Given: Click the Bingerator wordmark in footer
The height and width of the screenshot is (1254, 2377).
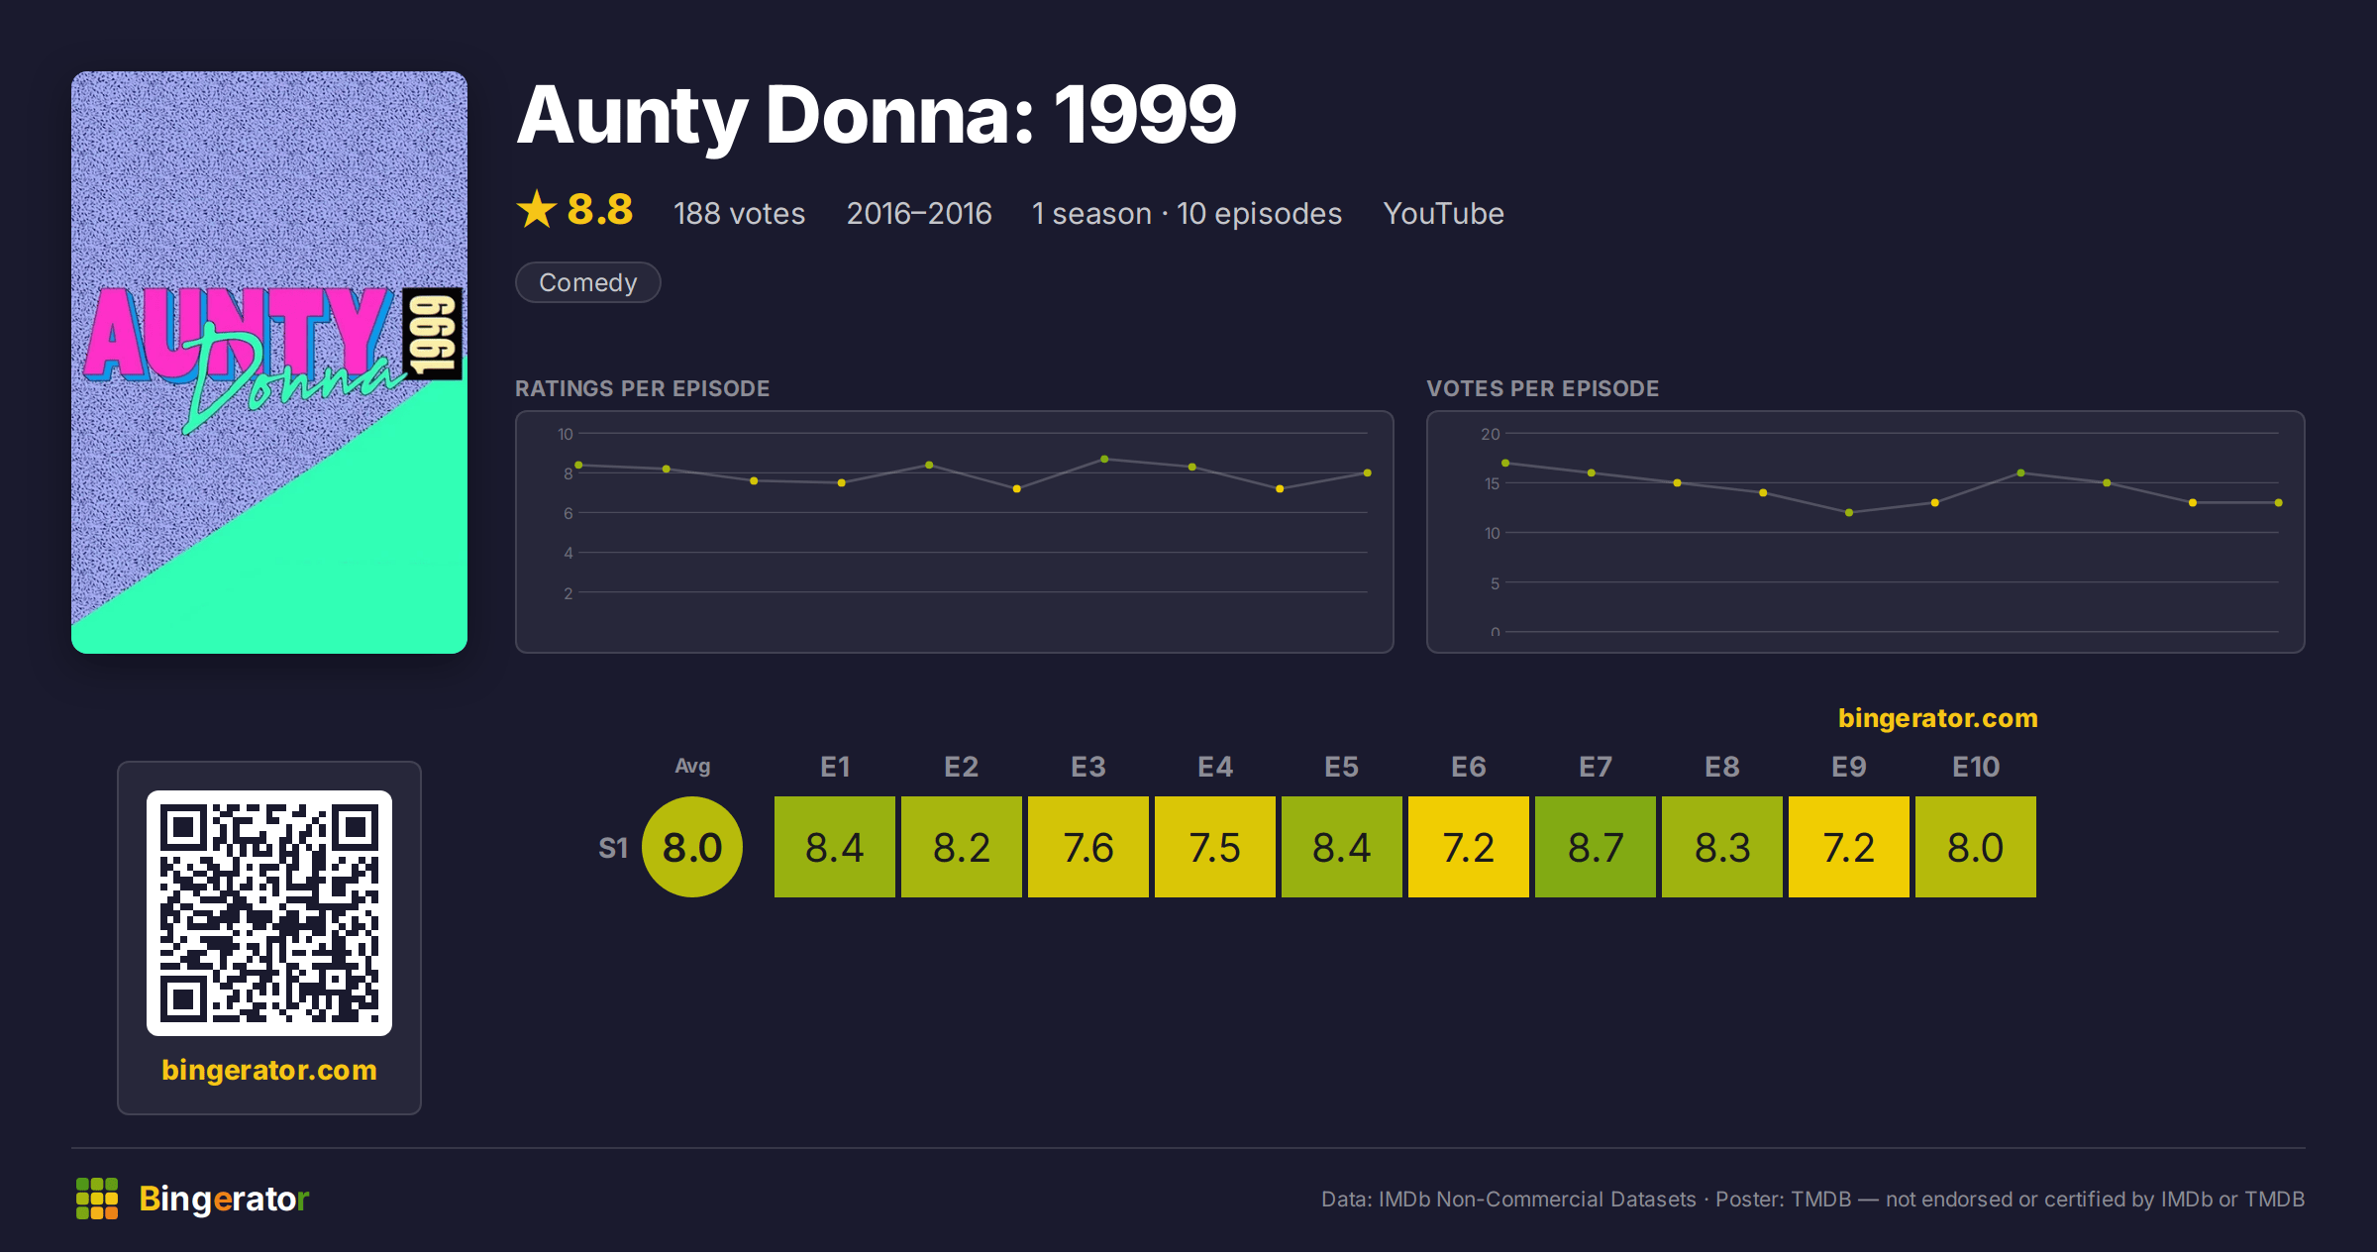Looking at the screenshot, I should 224,1199.
